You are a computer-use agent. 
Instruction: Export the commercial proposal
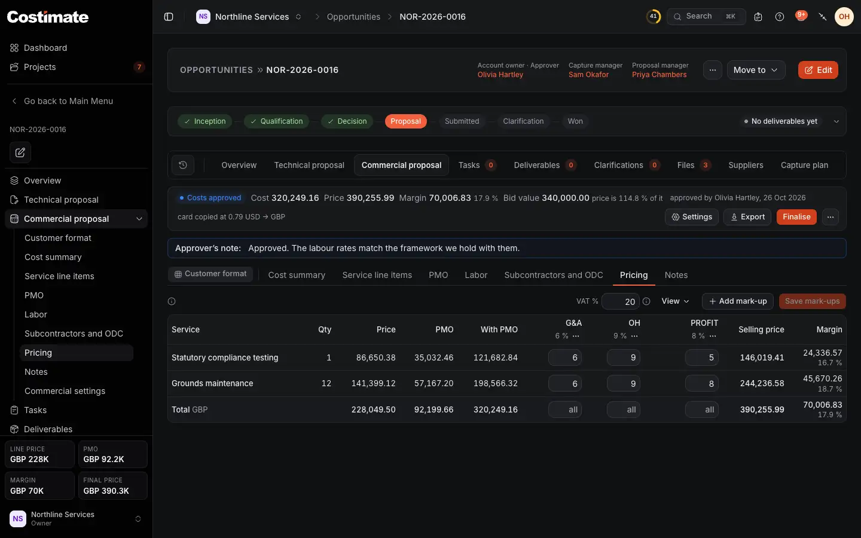[x=747, y=217]
